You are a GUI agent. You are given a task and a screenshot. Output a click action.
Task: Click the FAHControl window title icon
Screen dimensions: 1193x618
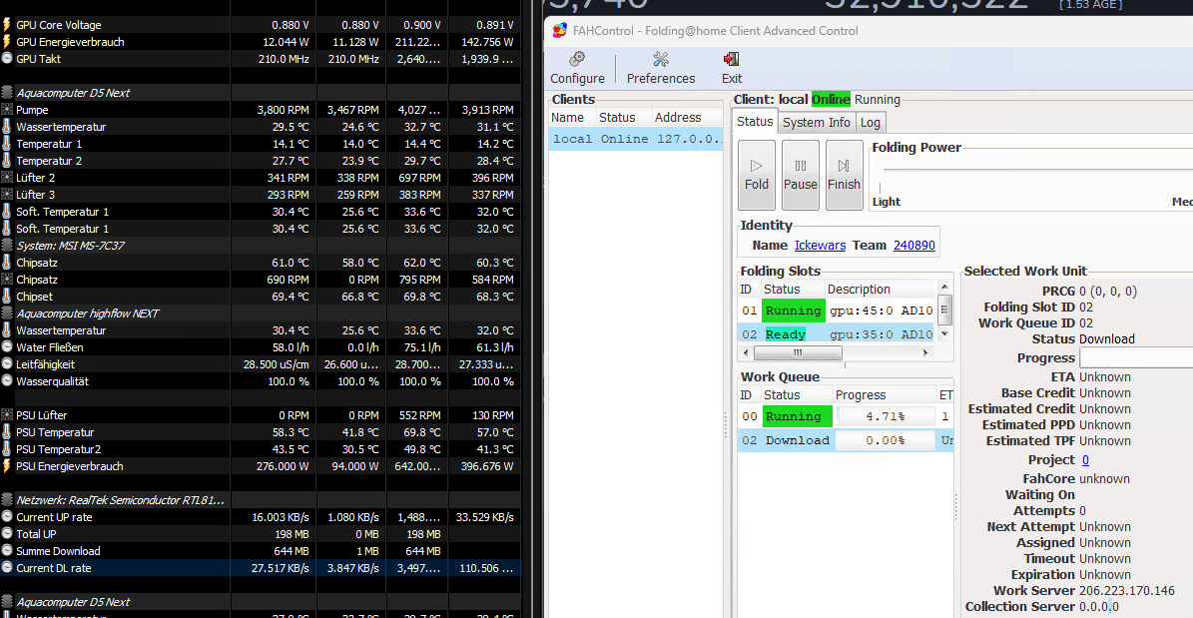(x=559, y=30)
